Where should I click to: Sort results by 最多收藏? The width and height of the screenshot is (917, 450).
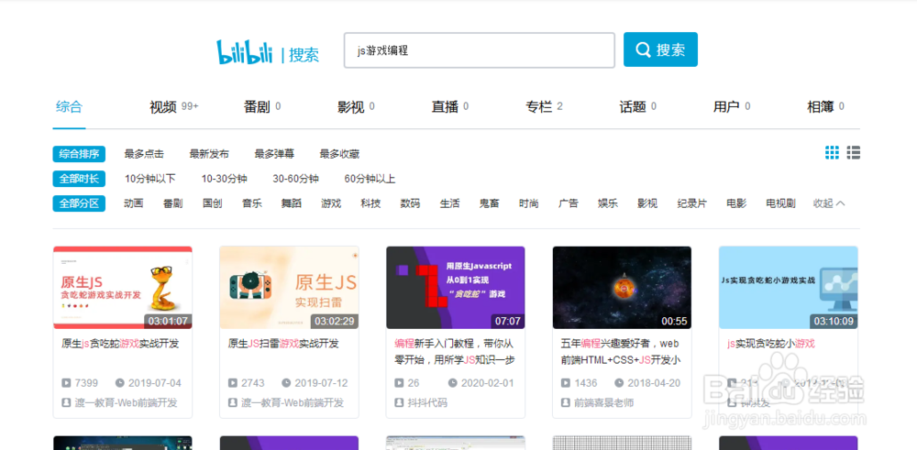coord(339,154)
